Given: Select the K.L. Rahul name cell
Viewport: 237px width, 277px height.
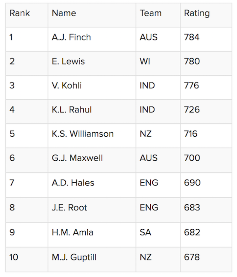Looking at the screenshot, I should coord(71,110).
